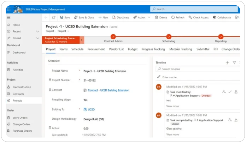Open record for Glass glazing task
246x143 pixels.
coord(236,120)
